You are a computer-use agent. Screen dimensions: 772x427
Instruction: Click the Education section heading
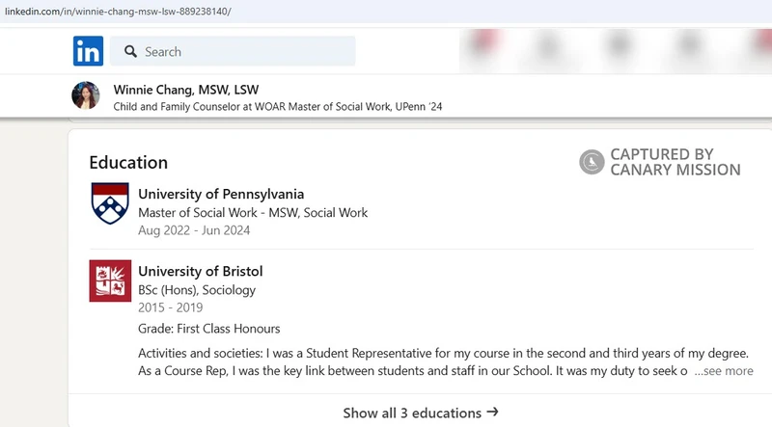tap(128, 162)
